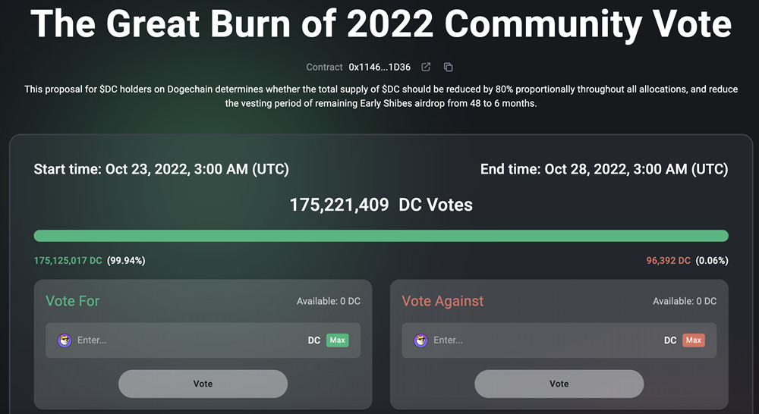Viewport: 759px width, 414px height.
Task: Submit vote under Vote Against panel
Action: click(559, 384)
